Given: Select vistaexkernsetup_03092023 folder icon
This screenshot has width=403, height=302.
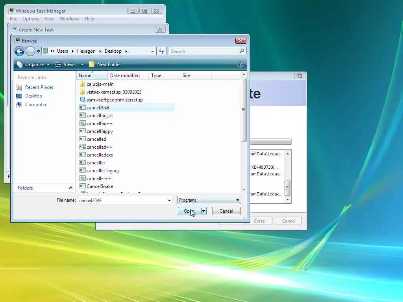Looking at the screenshot, I should coord(83,92).
